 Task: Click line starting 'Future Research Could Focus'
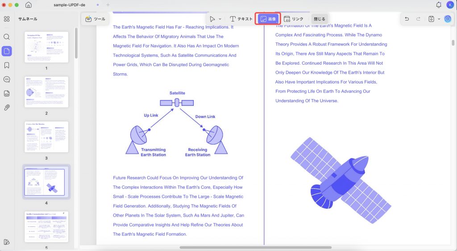[178, 178]
